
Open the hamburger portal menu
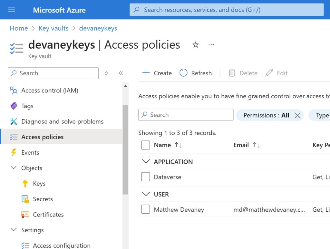[12, 10]
